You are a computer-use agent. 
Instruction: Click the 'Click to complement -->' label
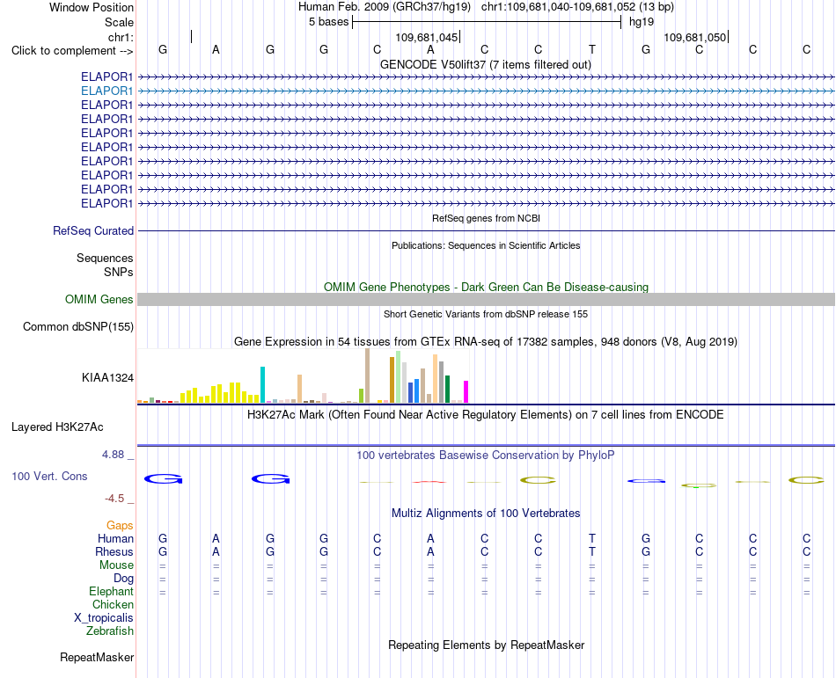[72, 51]
